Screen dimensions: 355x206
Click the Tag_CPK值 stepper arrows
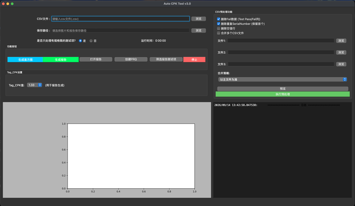(x=40, y=85)
